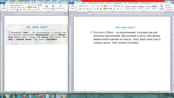Justify text in the right Word window
The width and height of the screenshot is (174, 98).
click(x=111, y=9)
